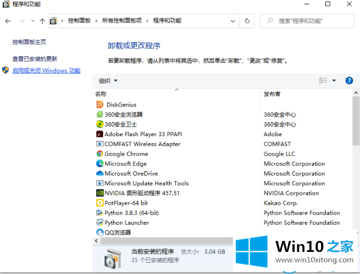Click the DiskGenius program icon
Image resolution: width=360 pixels, height=274 pixels.
click(99, 105)
